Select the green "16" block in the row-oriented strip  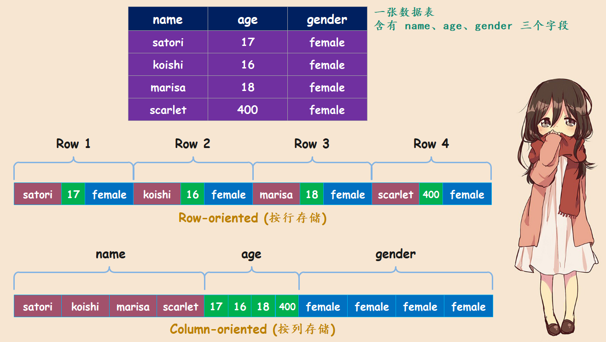tap(192, 194)
